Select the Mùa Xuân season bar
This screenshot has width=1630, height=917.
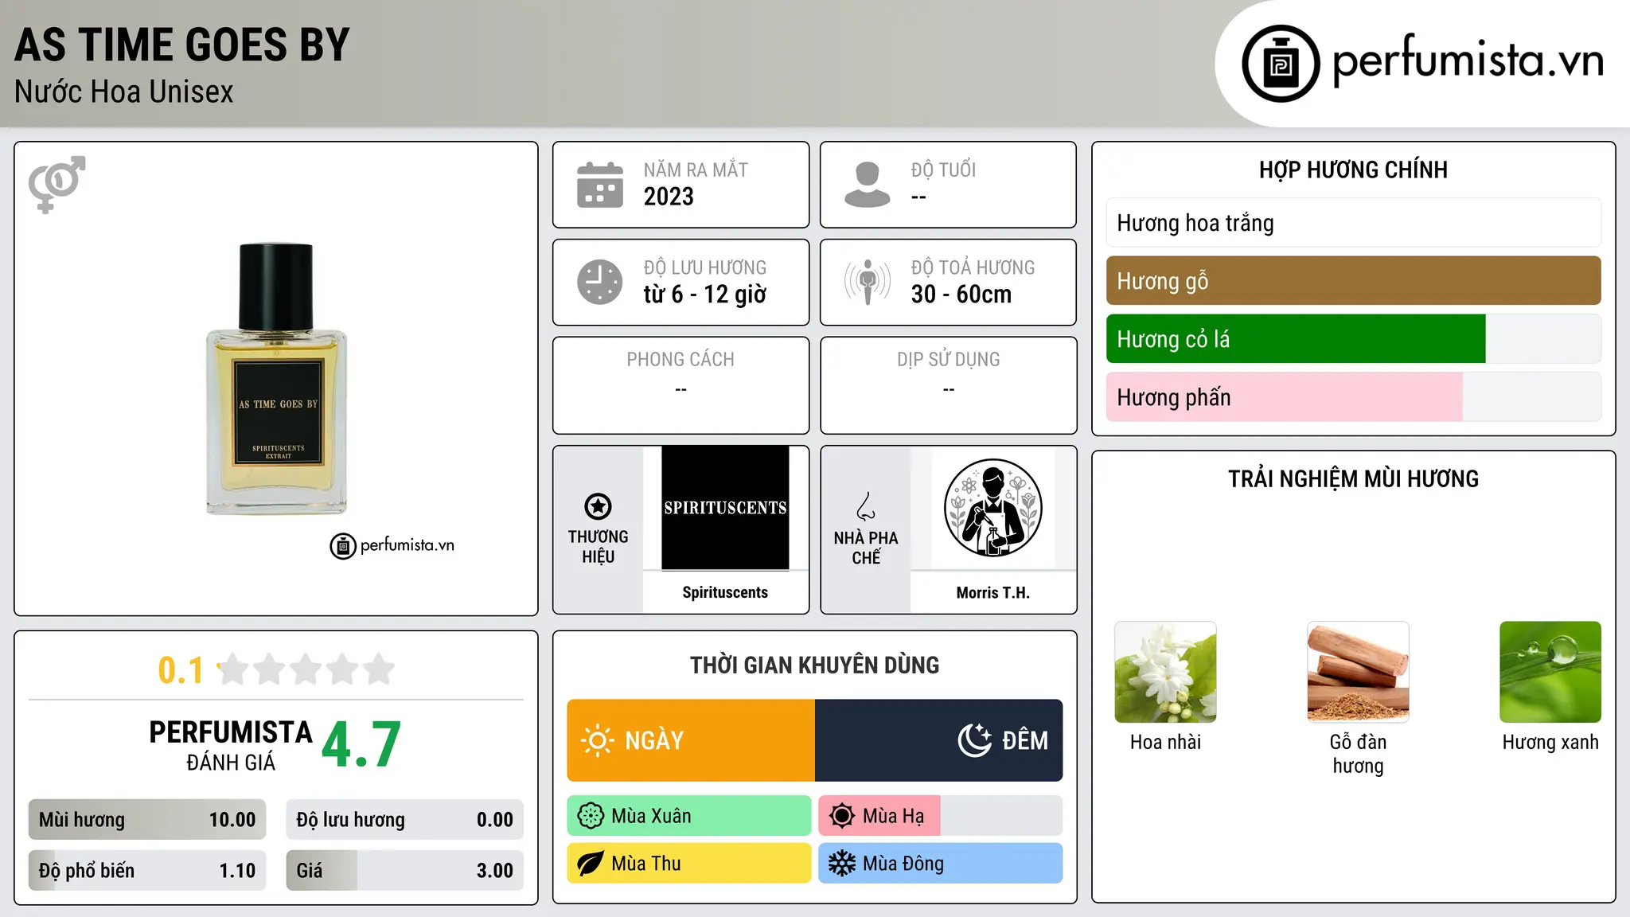[689, 816]
